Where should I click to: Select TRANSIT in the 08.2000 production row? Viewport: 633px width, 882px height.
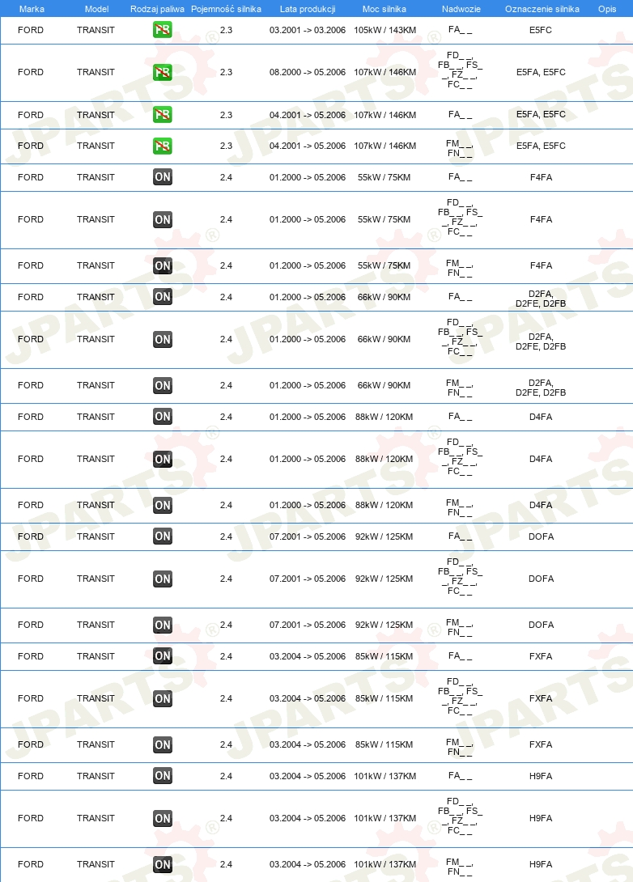tap(96, 72)
